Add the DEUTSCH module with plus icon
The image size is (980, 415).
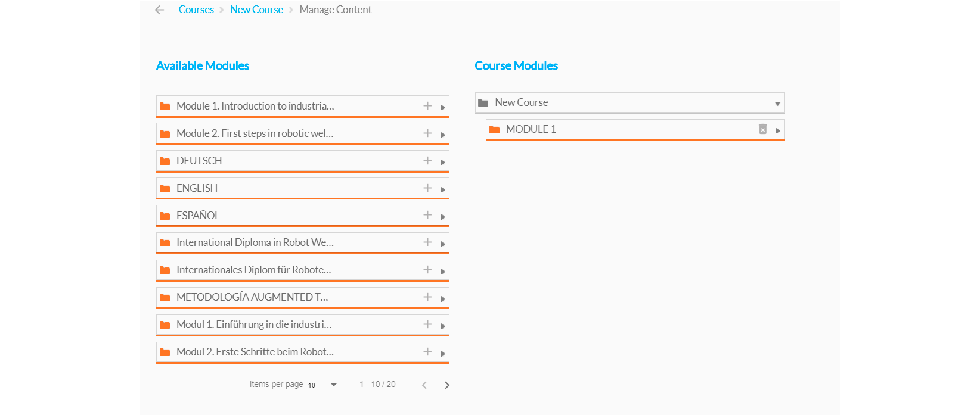(x=427, y=161)
